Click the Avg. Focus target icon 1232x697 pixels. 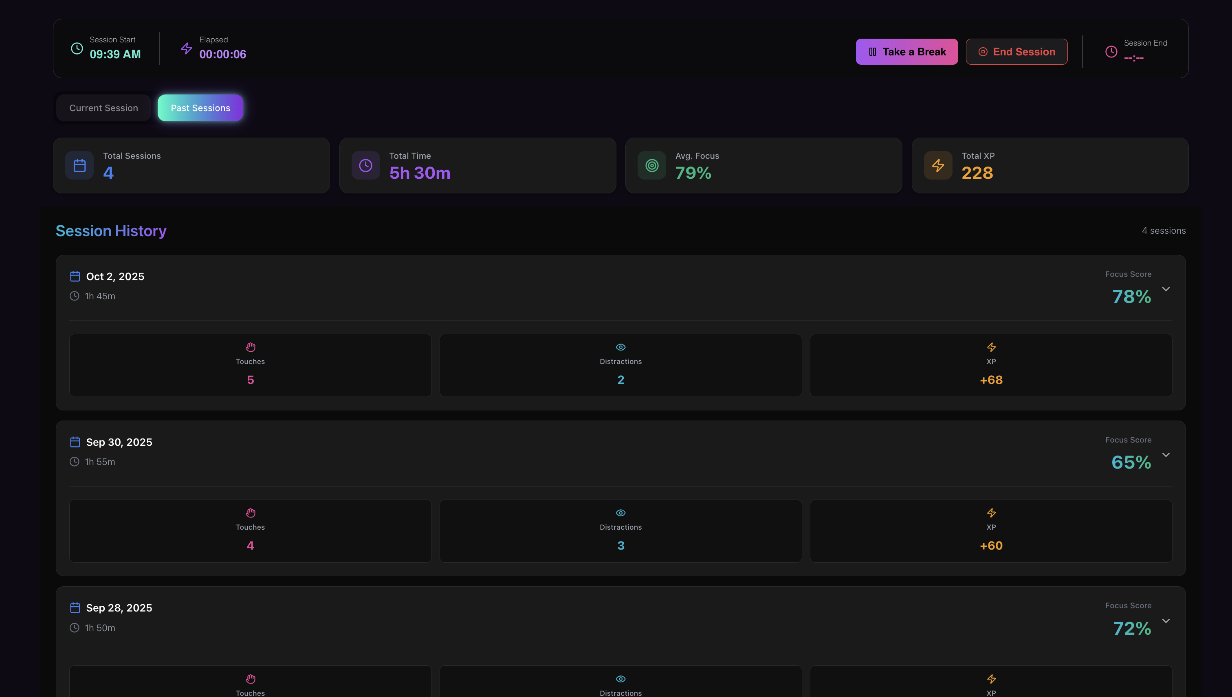tap(651, 166)
